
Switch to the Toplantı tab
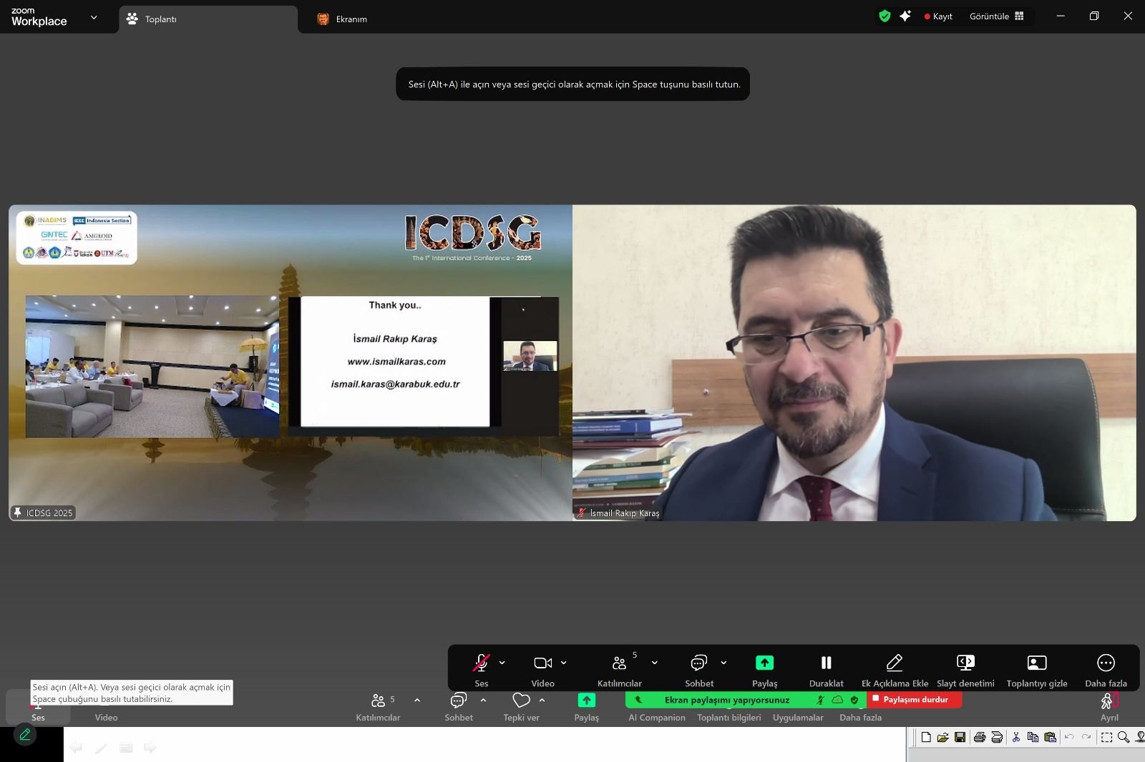[208, 19]
